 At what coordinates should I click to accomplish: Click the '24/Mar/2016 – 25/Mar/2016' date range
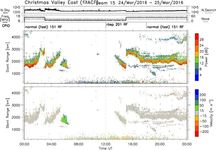[151, 3]
